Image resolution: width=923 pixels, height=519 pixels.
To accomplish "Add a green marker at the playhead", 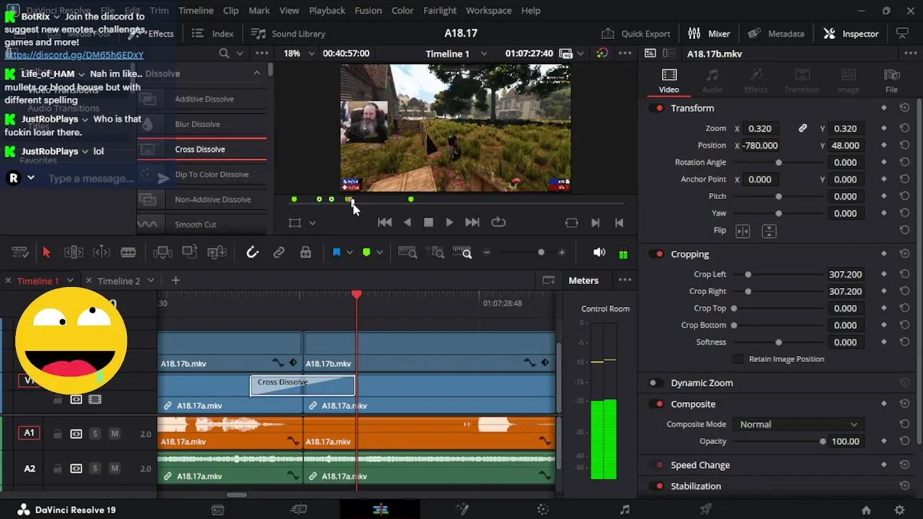I will pyautogui.click(x=366, y=252).
